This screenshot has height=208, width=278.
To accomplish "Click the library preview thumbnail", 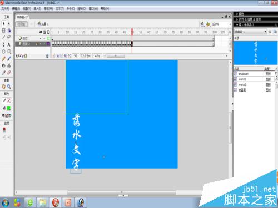I will coord(255,53).
